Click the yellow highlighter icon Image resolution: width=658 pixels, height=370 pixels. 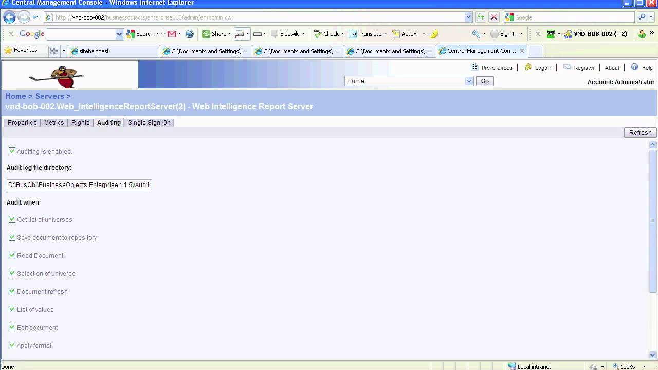434,34
